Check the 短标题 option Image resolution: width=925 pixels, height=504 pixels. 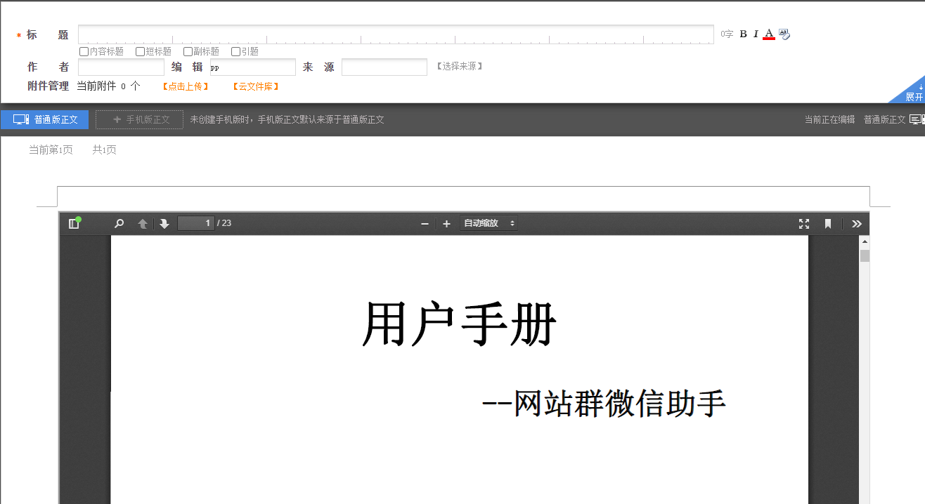(141, 51)
